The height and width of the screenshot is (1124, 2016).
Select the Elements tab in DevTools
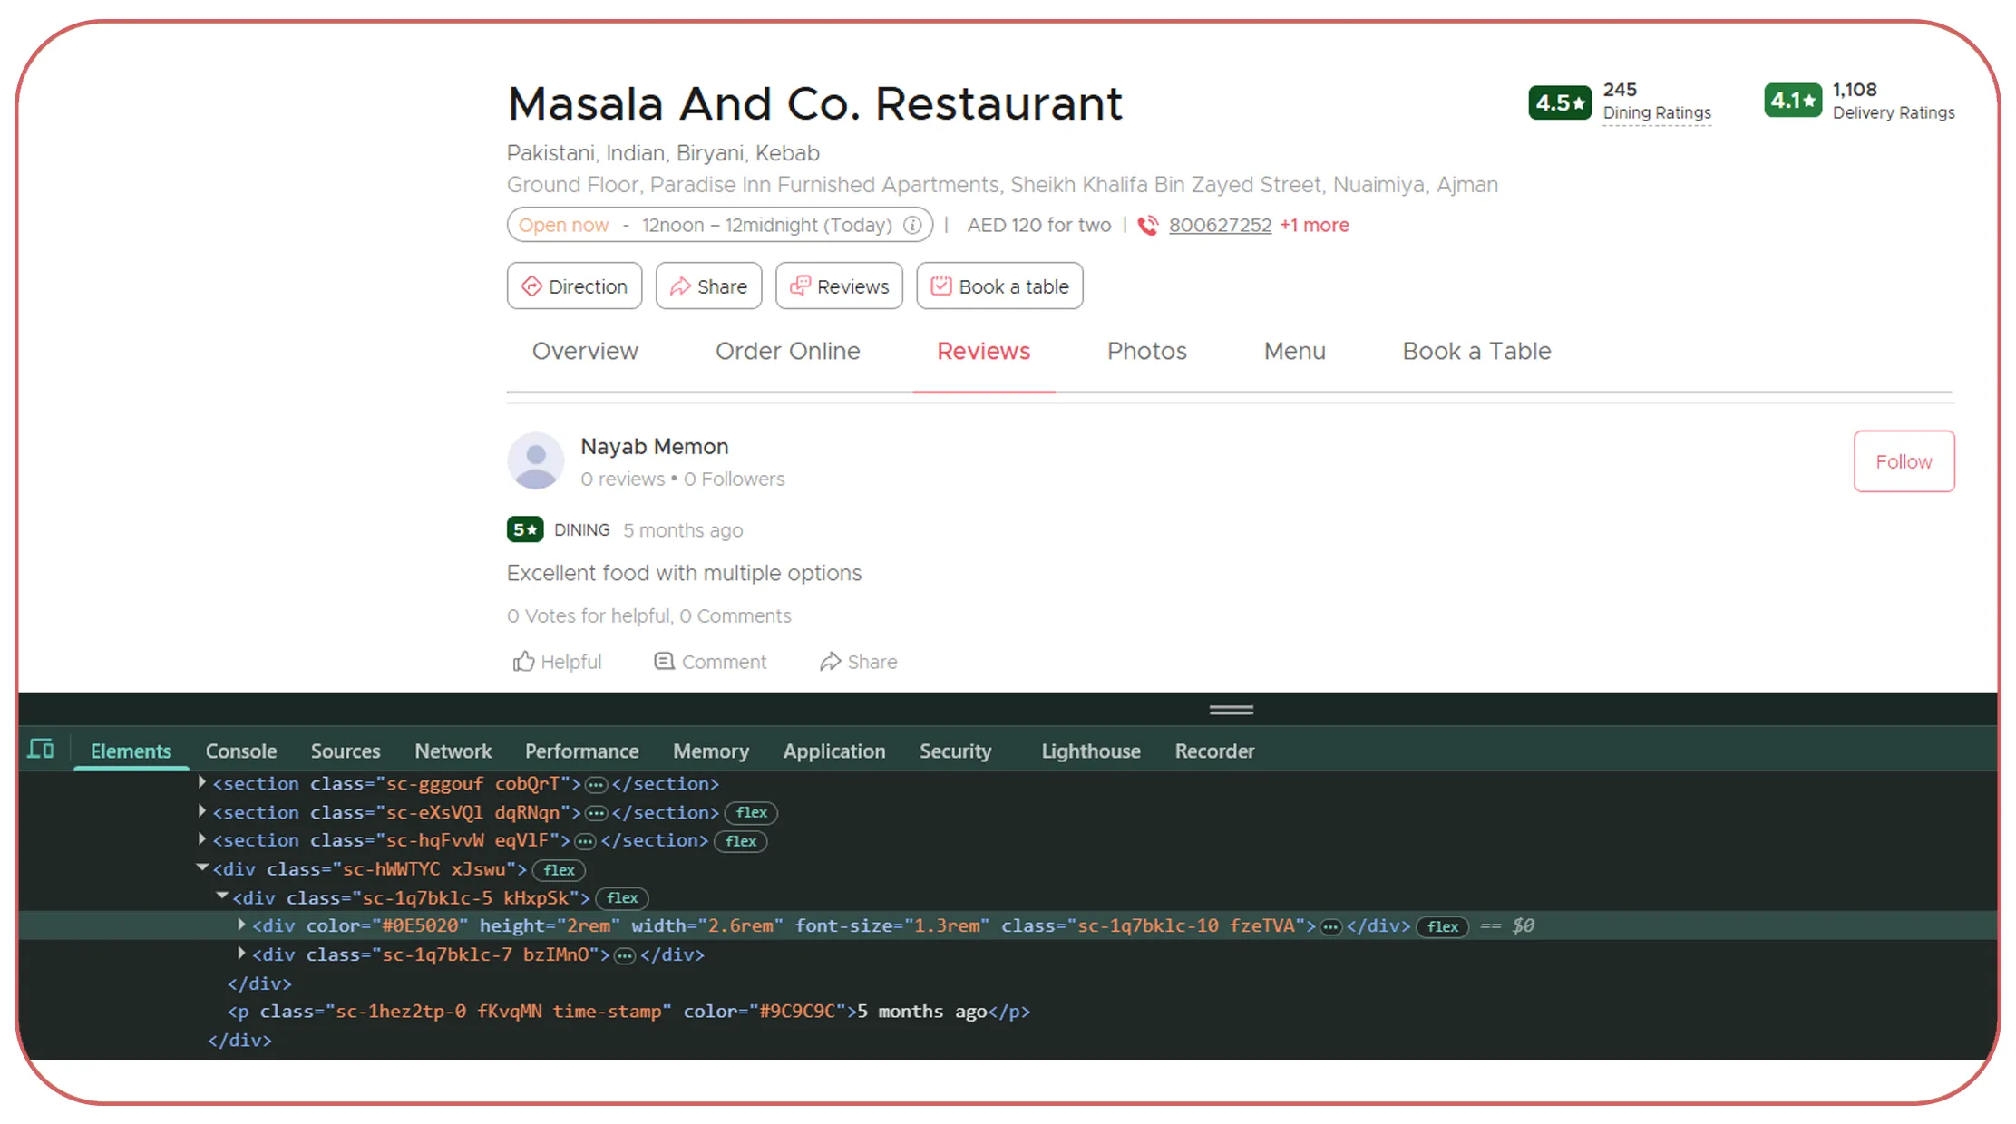pyautogui.click(x=131, y=751)
